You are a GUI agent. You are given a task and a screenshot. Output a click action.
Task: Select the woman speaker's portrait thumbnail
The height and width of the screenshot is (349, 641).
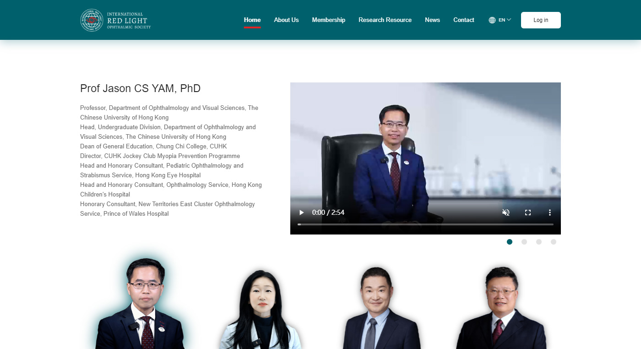click(x=260, y=309)
